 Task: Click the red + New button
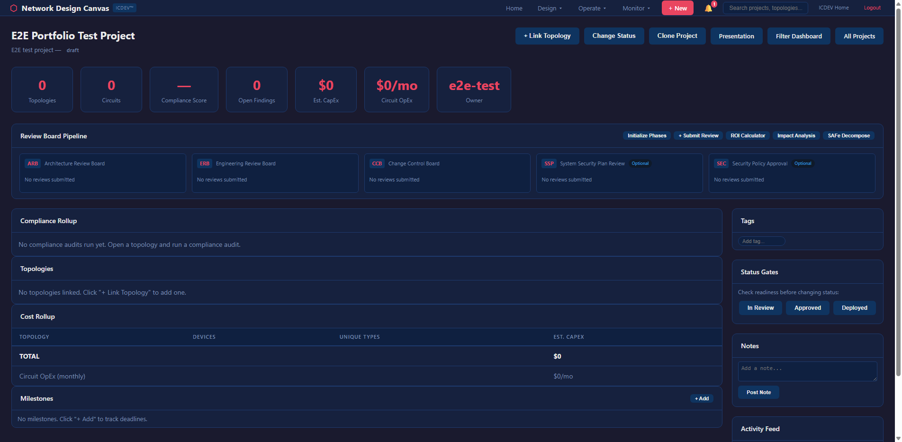[x=677, y=8]
